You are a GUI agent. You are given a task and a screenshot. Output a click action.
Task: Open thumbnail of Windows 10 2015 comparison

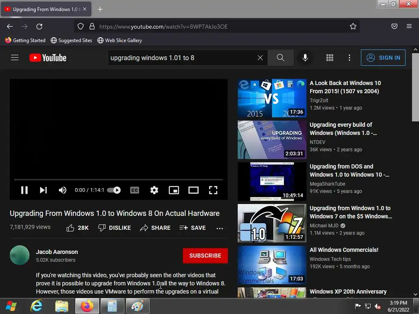272,98
